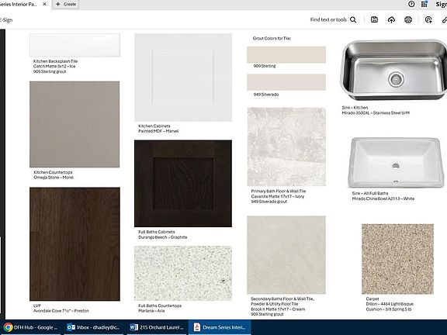Click the '949 Silverado' swatch label
The height and width of the screenshot is (335, 447).
click(x=266, y=95)
